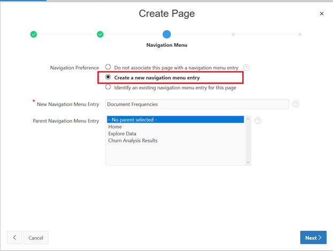Click the Next button

point(313,238)
